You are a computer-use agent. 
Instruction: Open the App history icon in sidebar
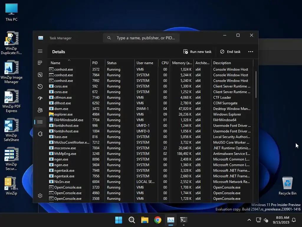40,87
